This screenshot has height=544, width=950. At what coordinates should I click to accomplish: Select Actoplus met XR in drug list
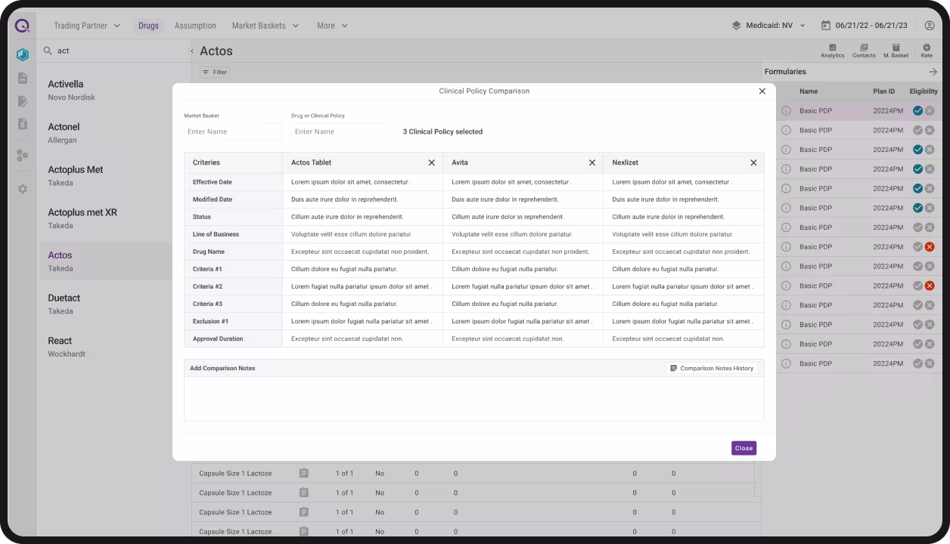click(x=106, y=218)
